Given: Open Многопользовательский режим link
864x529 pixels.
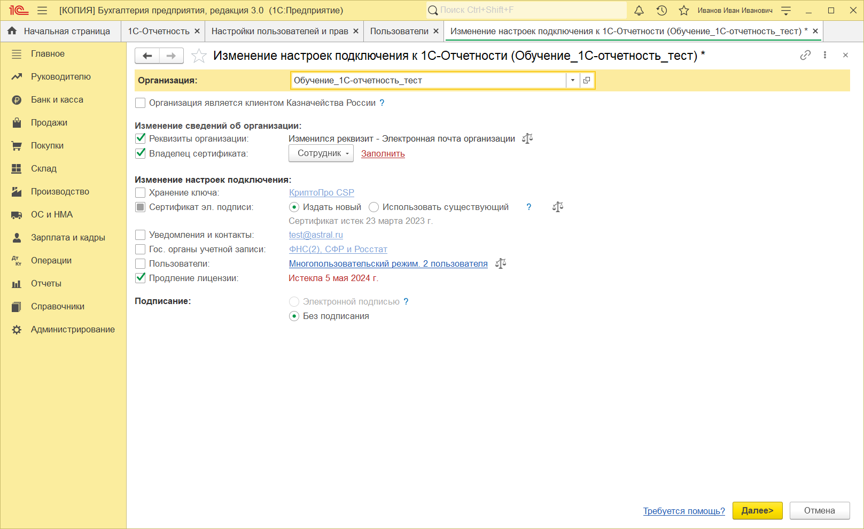Looking at the screenshot, I should [x=388, y=263].
